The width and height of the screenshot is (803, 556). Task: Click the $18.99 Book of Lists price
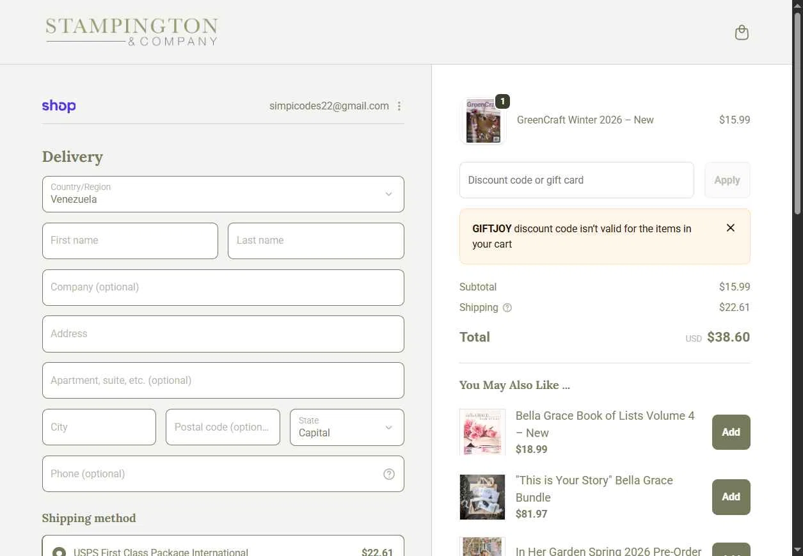tap(531, 449)
